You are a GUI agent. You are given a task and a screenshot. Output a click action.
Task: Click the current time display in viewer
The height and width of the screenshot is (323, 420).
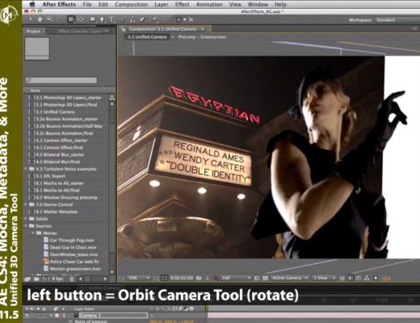click(182, 278)
